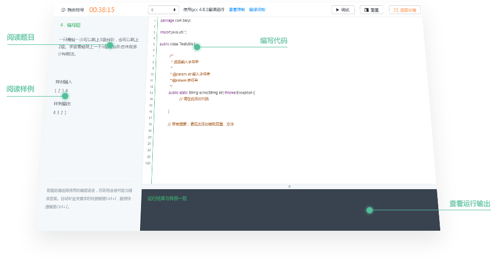This screenshot has width=491, height=260.
Task: Click code line with public class TestUtils
Action: (178, 44)
